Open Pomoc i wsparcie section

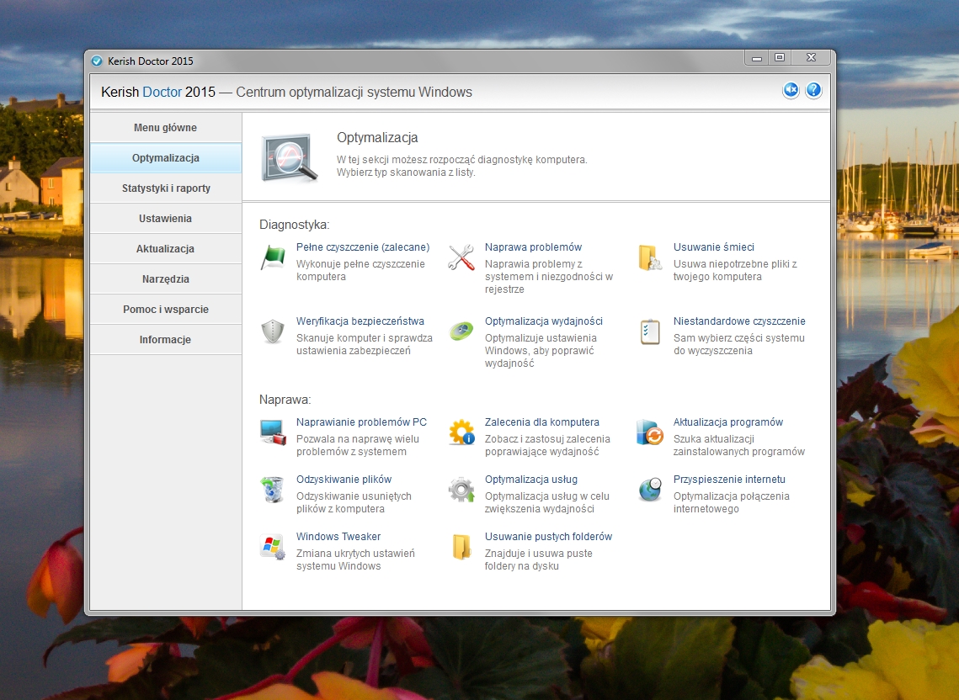pyautogui.click(x=166, y=310)
